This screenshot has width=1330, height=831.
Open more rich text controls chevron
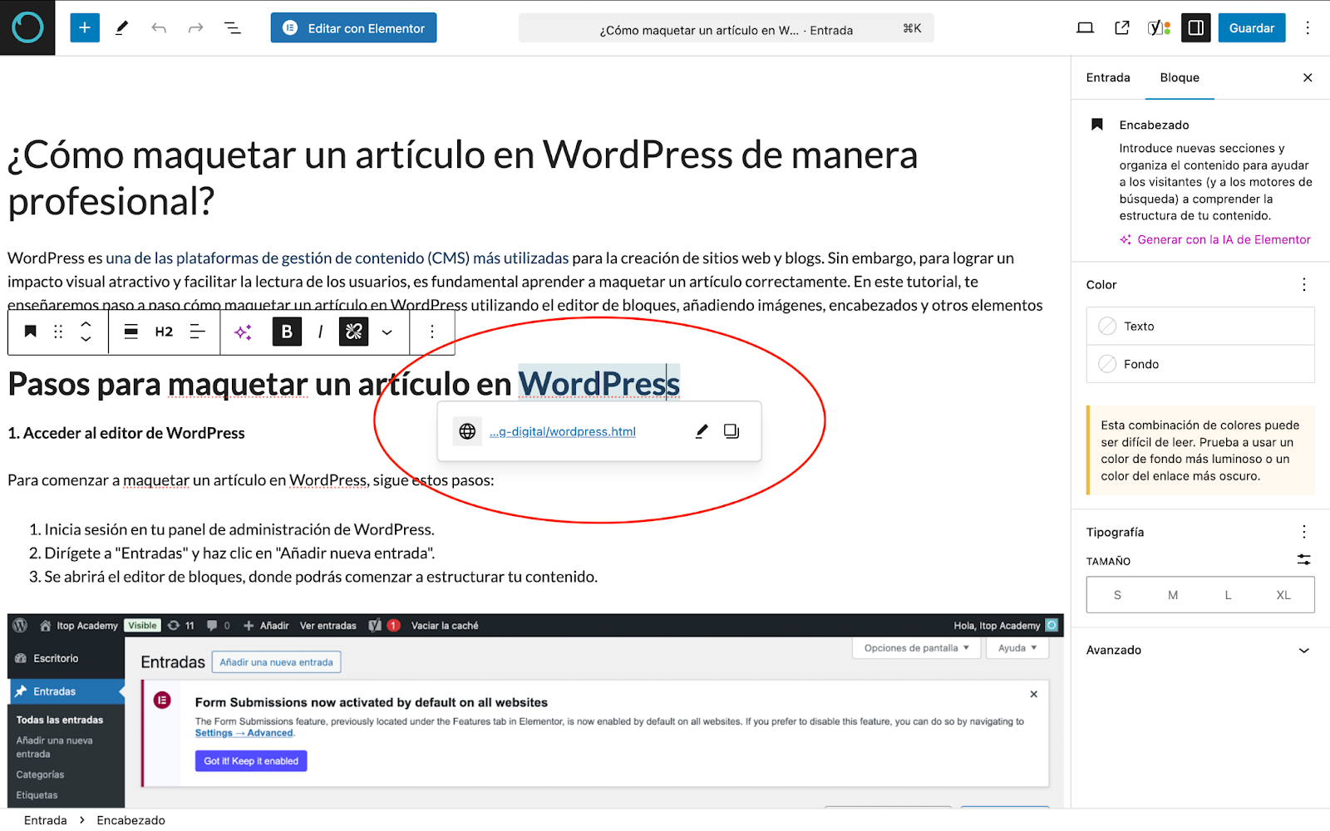[x=387, y=332]
